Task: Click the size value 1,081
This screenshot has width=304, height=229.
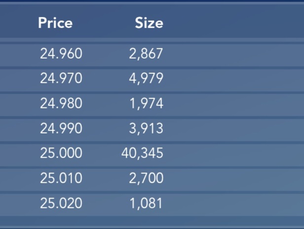Action: pos(146,203)
